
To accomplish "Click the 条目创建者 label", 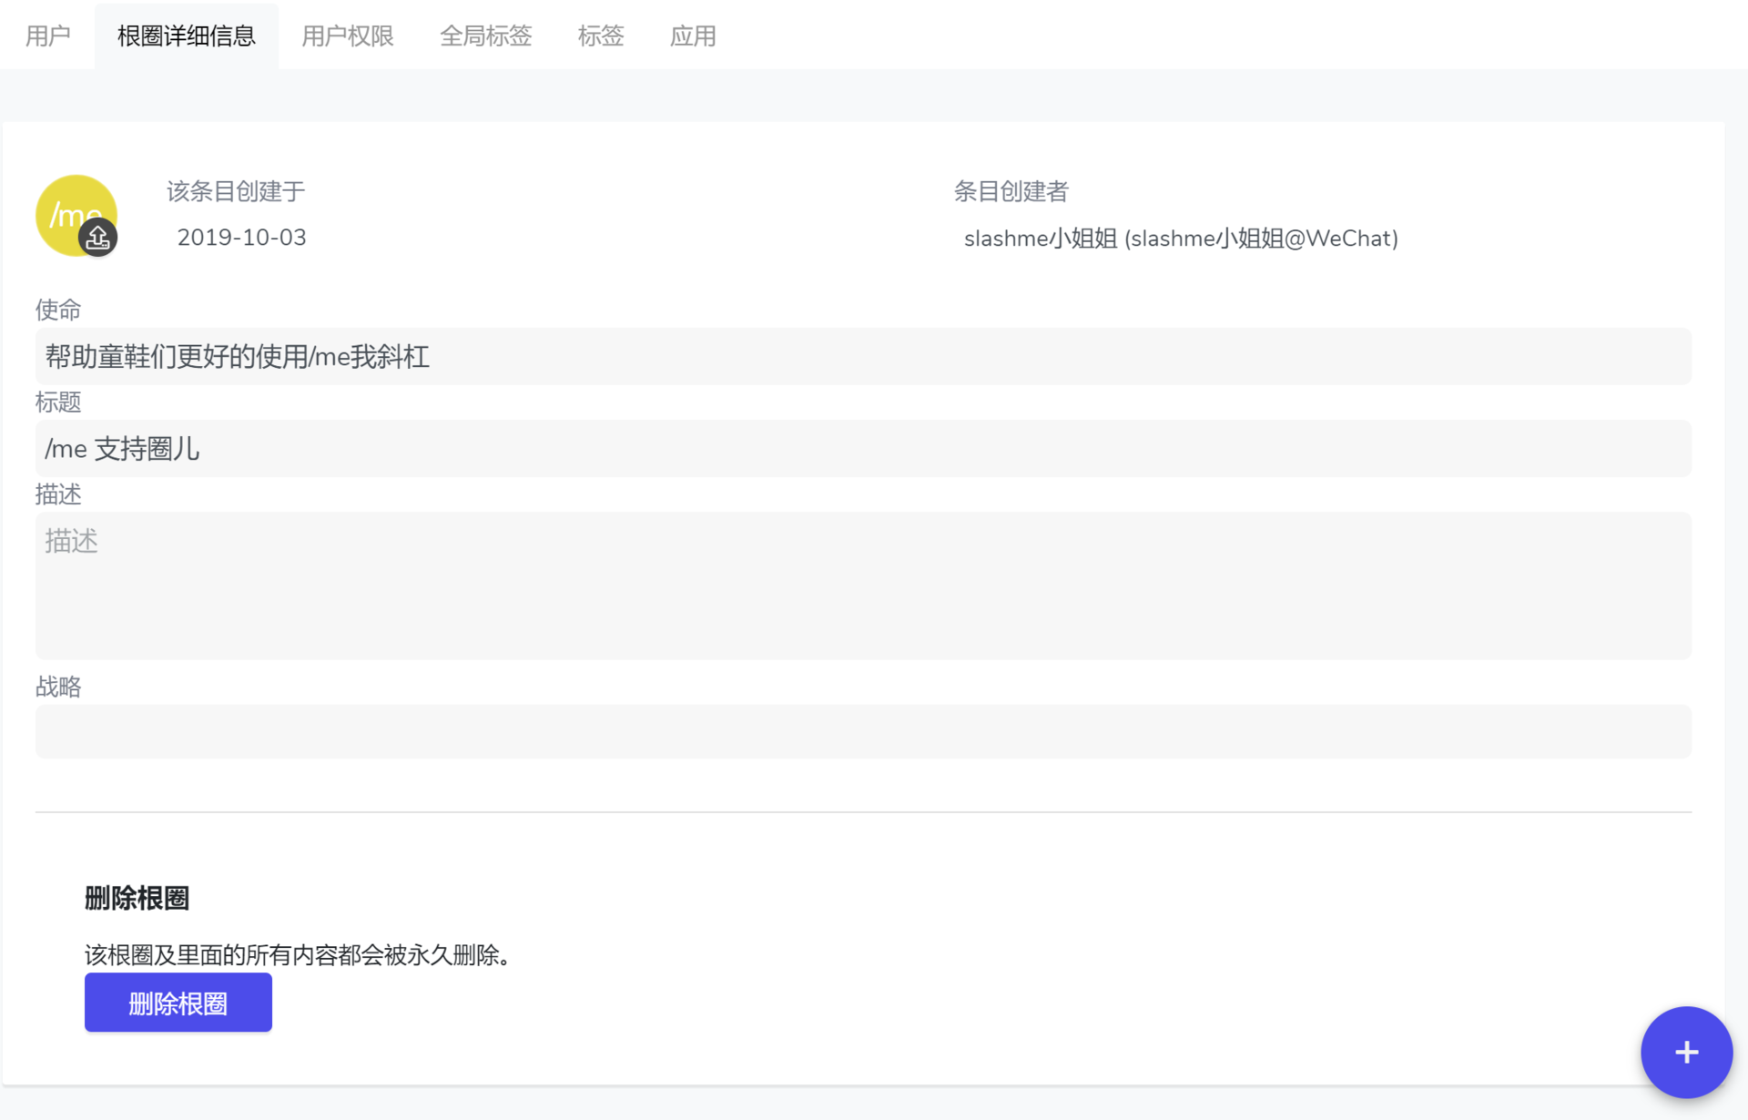I will (x=1011, y=191).
